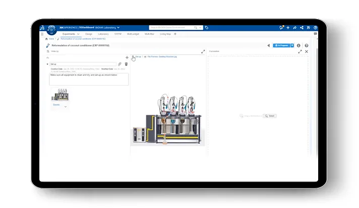Image resolution: width=359 pixels, height=208 pixels.
Task: Add a new write-up section with plus
Action: point(127,58)
